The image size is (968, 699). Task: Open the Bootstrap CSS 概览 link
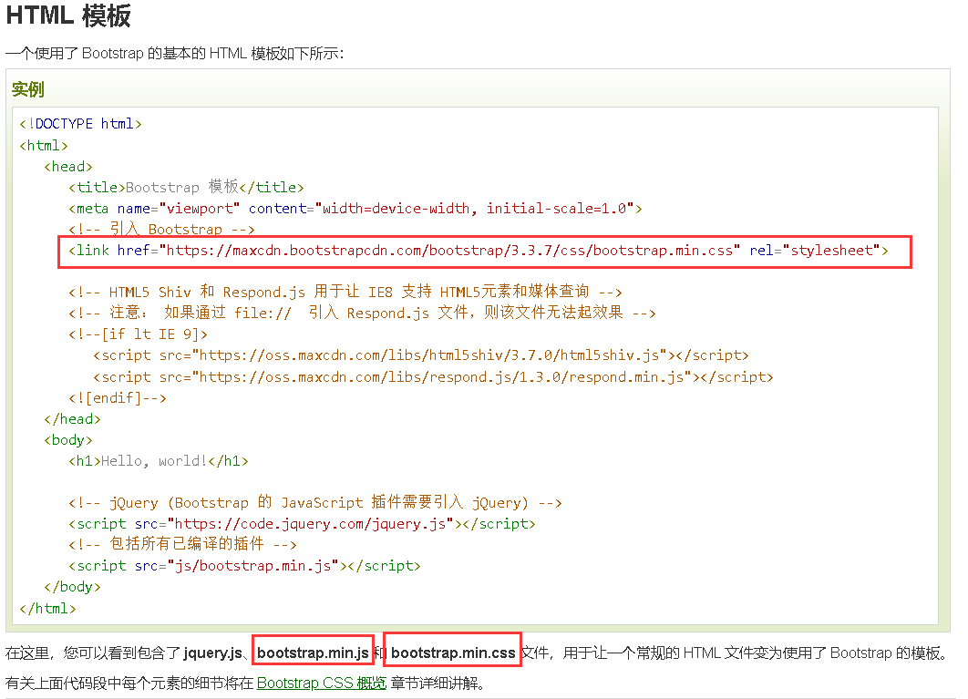(x=321, y=683)
